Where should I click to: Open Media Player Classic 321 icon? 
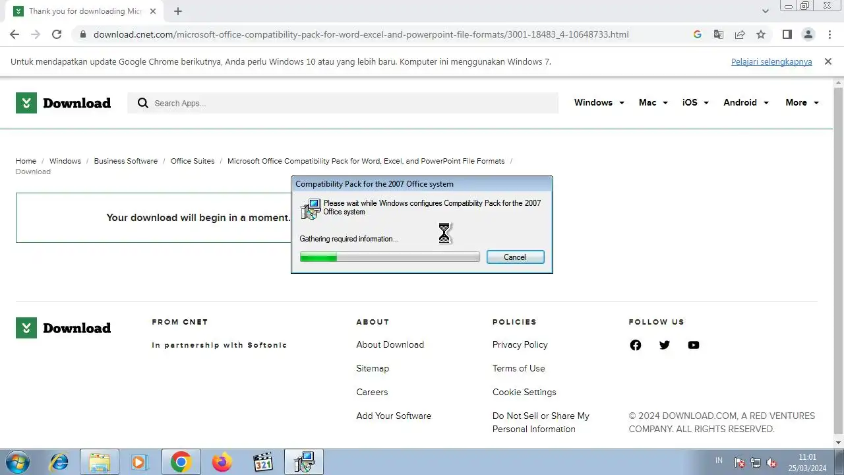click(x=263, y=462)
